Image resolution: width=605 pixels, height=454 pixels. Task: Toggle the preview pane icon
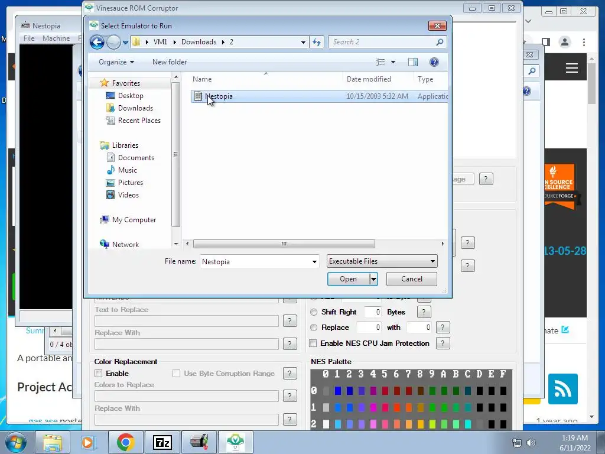point(413,62)
